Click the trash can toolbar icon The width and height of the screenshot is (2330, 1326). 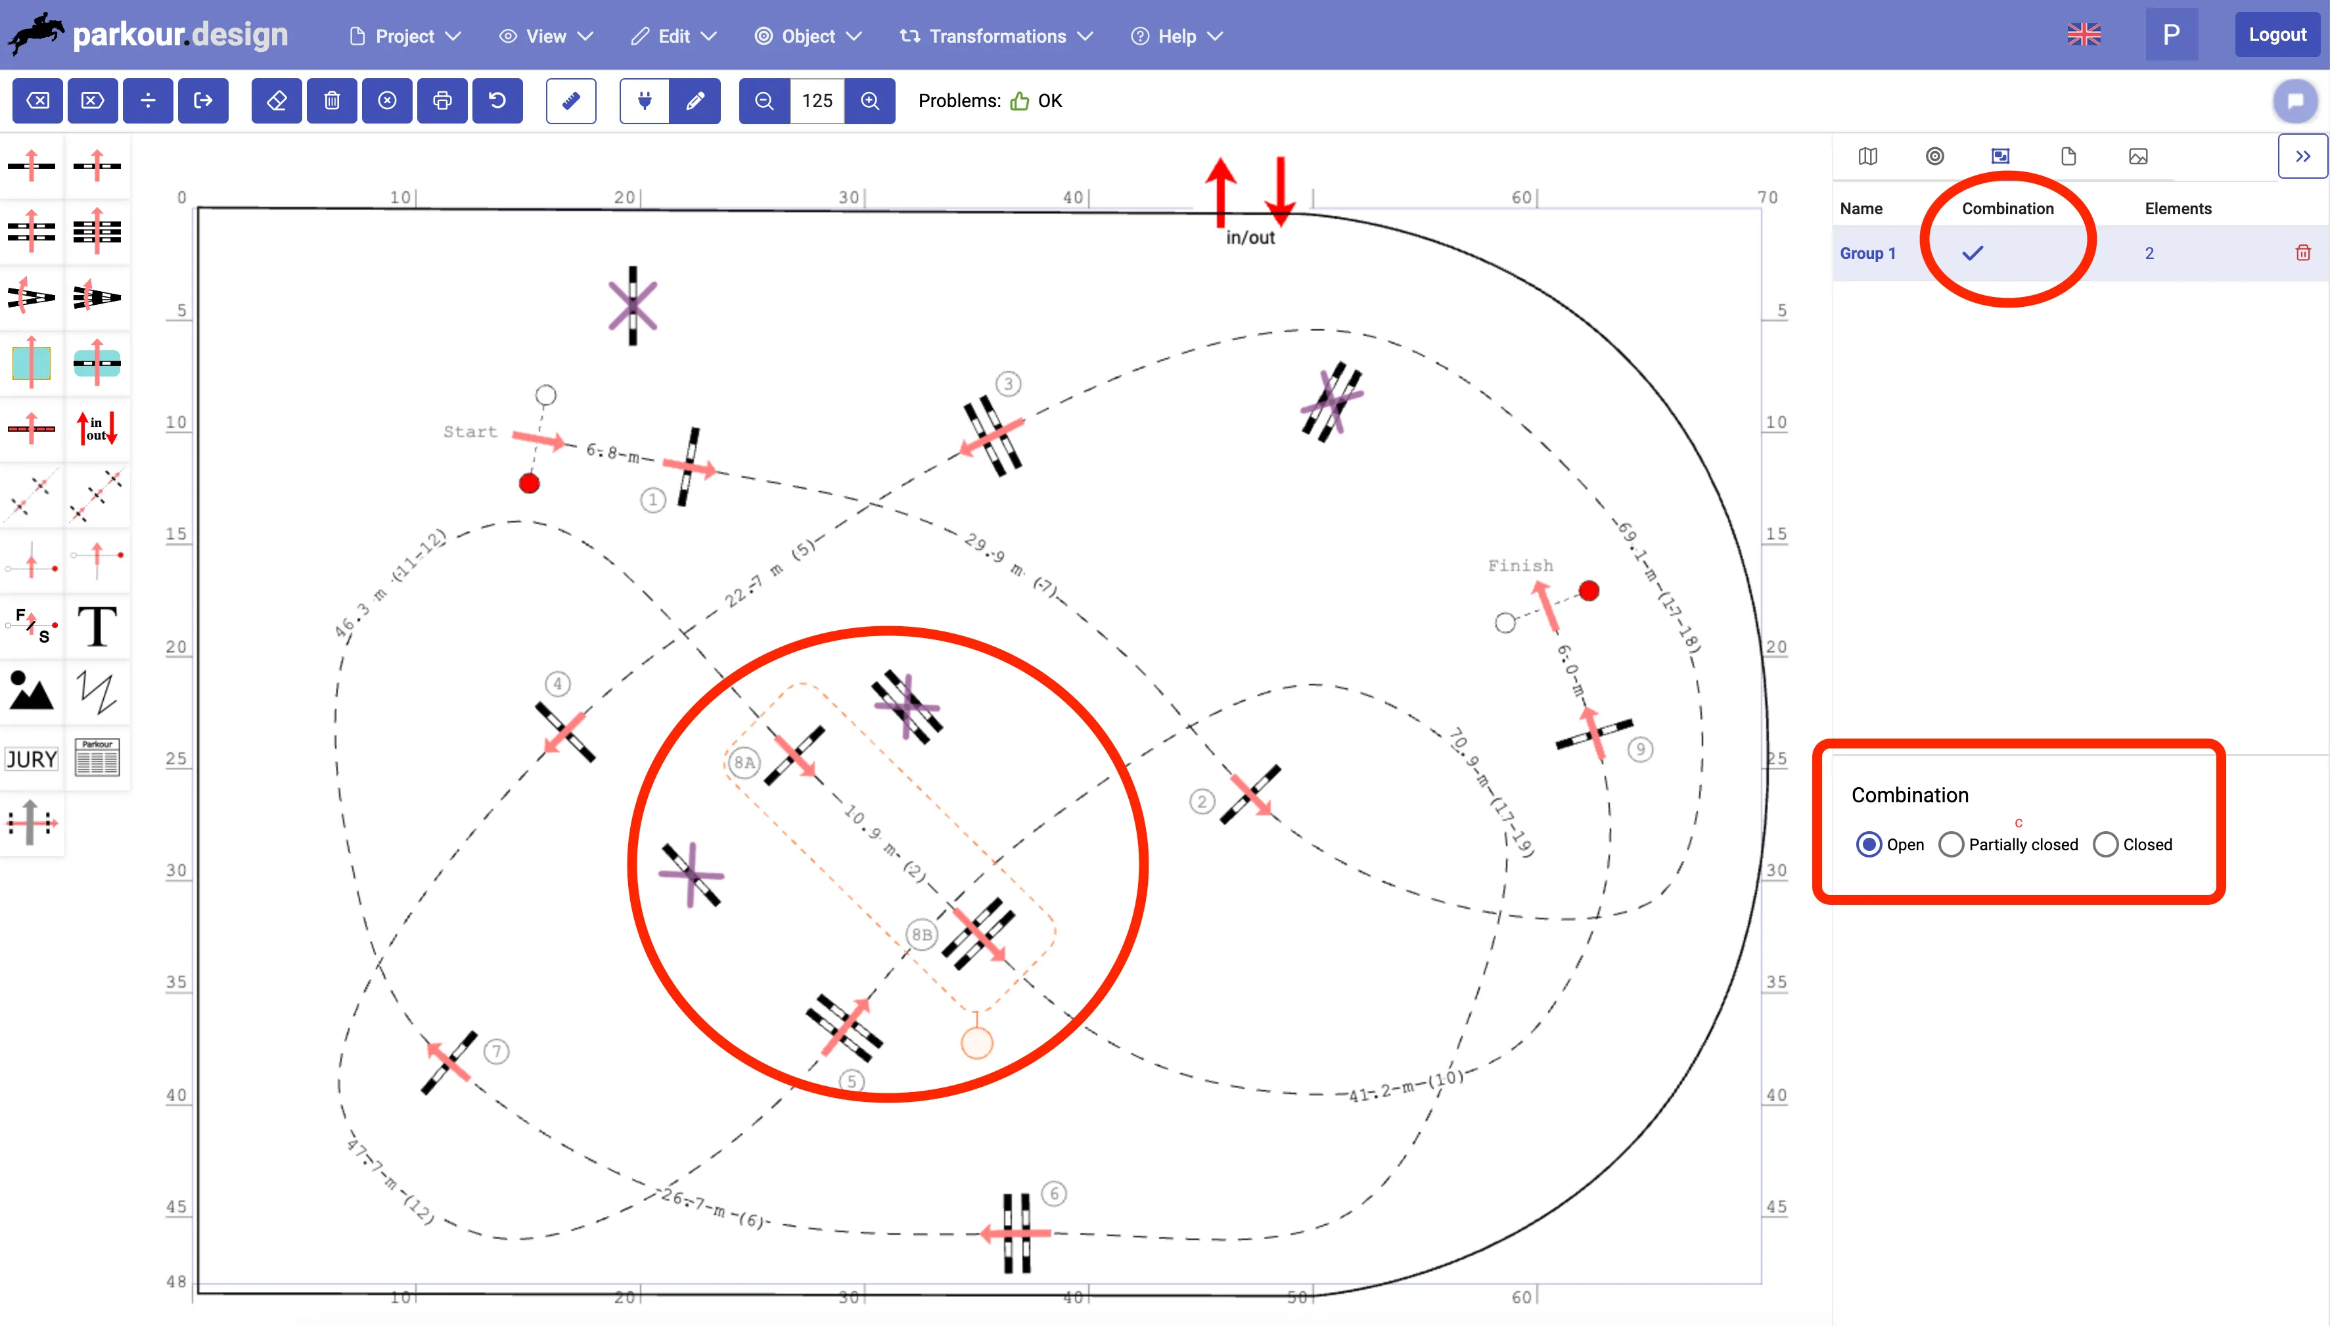[x=332, y=100]
